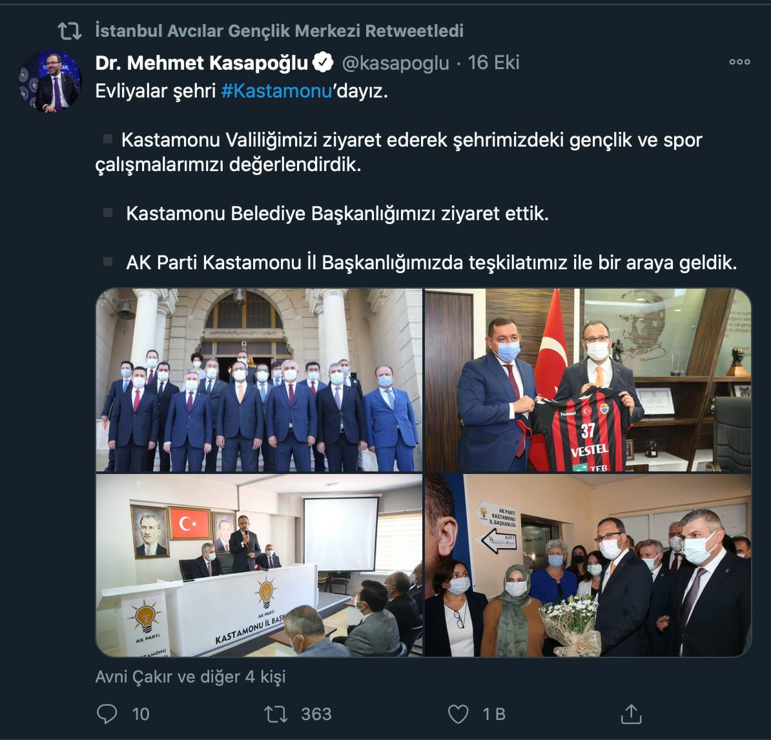This screenshot has height=740, width=771.
Task: Click the Dr. Mehmet Kasapoğlu display name
Action: [201, 63]
